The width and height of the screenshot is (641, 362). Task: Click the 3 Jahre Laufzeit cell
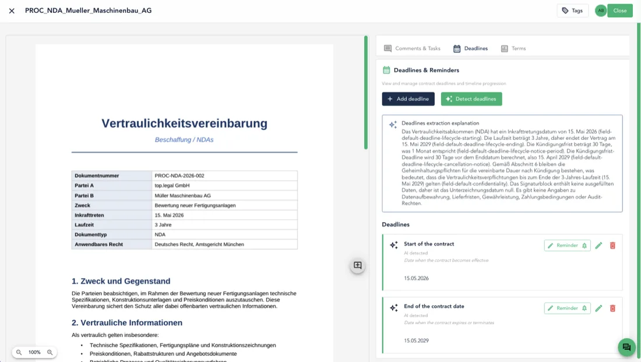(224, 224)
